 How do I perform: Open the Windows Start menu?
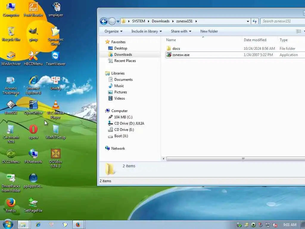click(8, 224)
